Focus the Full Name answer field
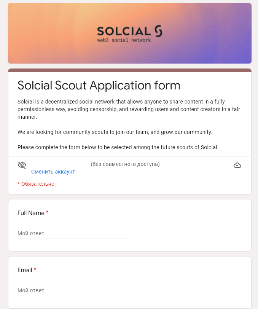The width and height of the screenshot is (258, 309). [73, 233]
